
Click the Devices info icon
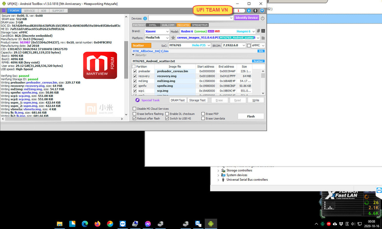coord(145,18)
